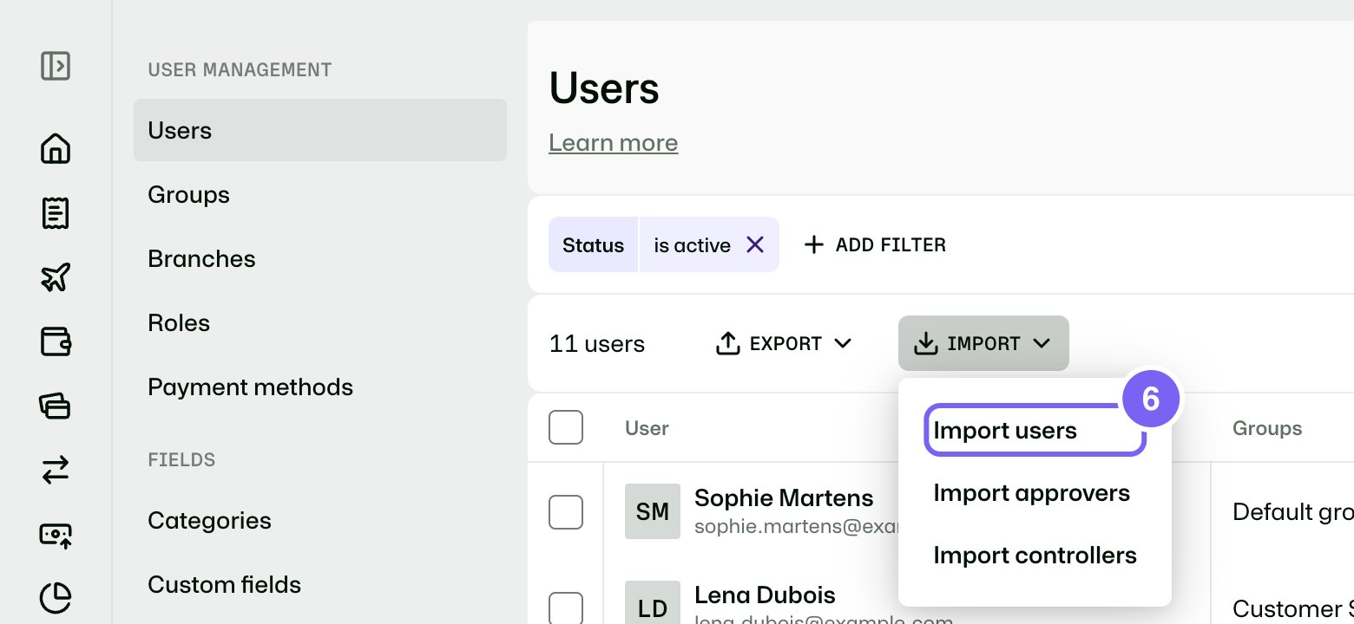The width and height of the screenshot is (1354, 624).
Task: Click the name Sophie Martens
Action: 784,498
